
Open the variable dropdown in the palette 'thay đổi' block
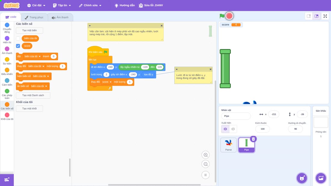click(36, 66)
